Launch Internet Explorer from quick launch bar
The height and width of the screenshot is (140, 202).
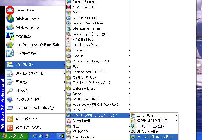(35, 136)
